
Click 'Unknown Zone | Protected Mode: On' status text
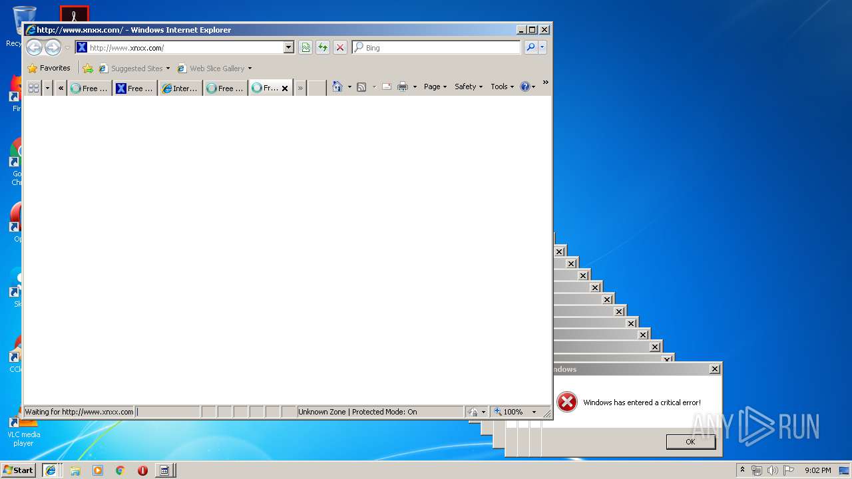[357, 412]
